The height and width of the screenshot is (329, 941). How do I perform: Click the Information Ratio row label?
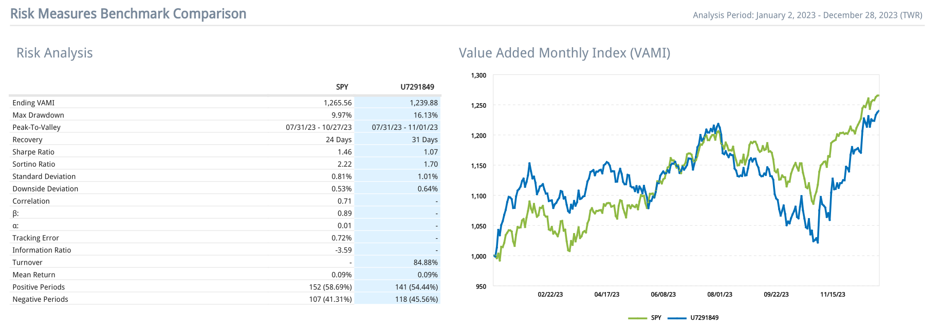(42, 250)
